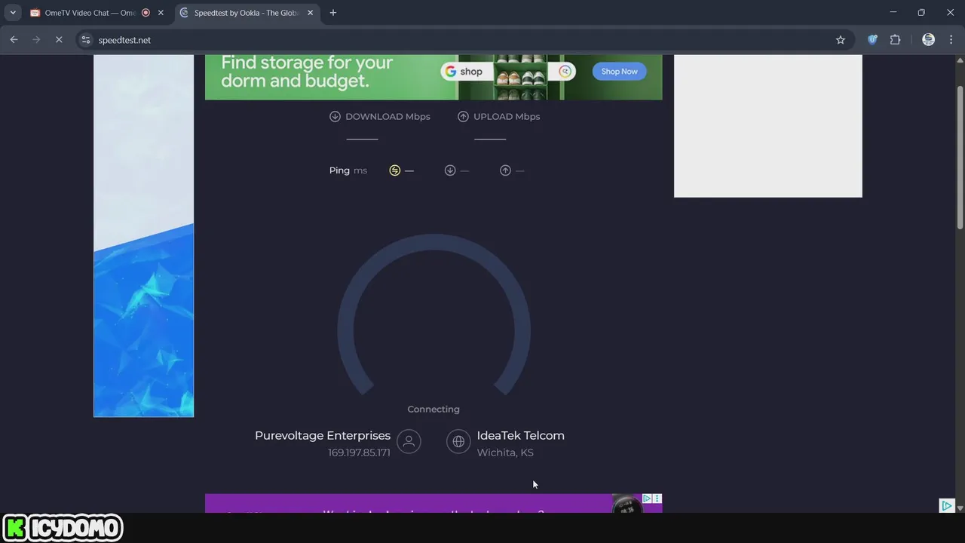The image size is (965, 543).
Task: Stop loading the page
Action: [59, 40]
